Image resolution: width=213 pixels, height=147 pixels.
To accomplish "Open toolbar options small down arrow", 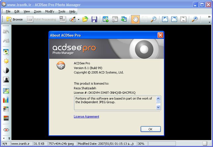I will pos(209,22).
